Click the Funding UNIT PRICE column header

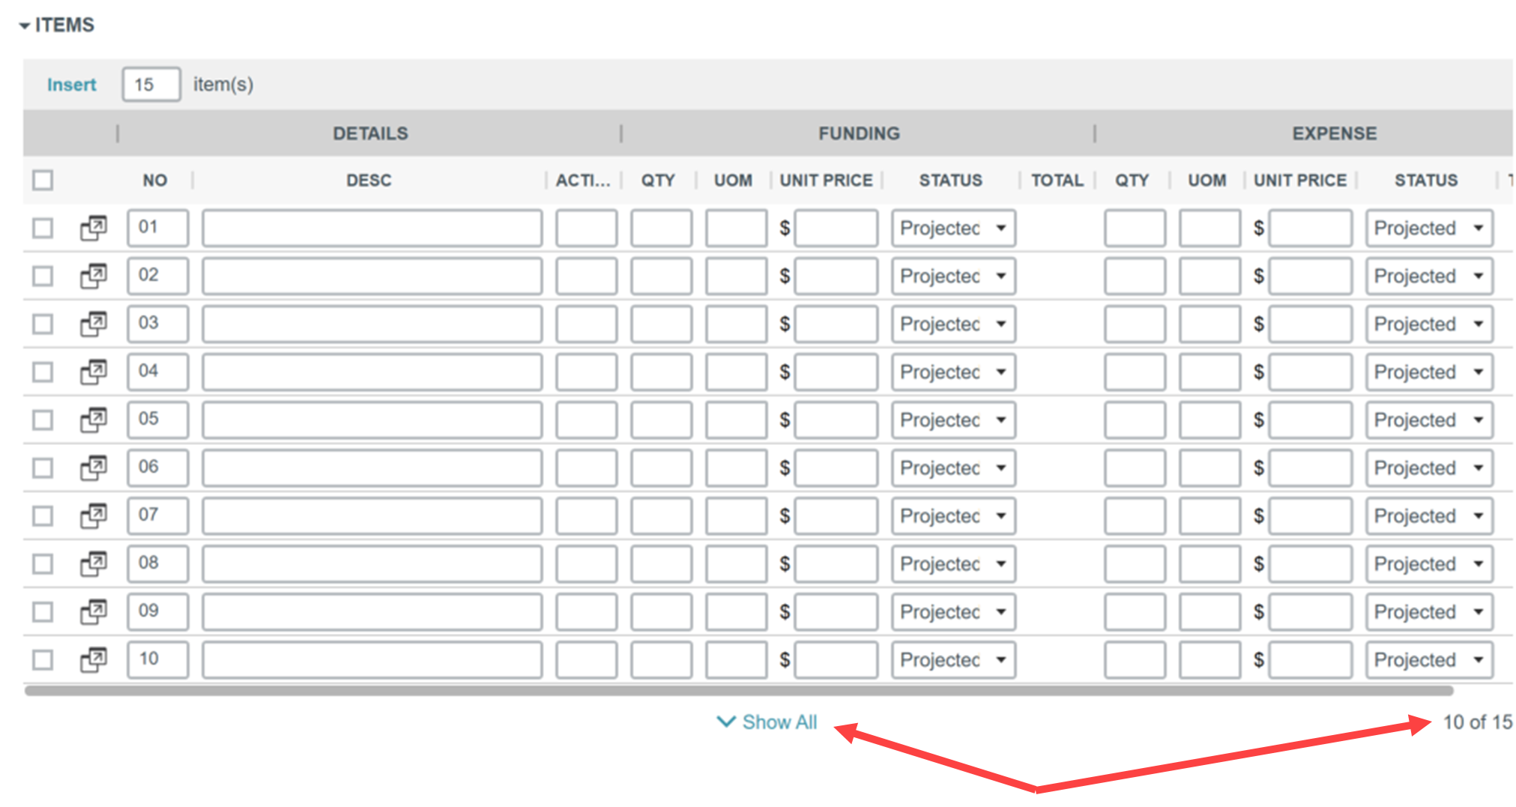pos(826,181)
